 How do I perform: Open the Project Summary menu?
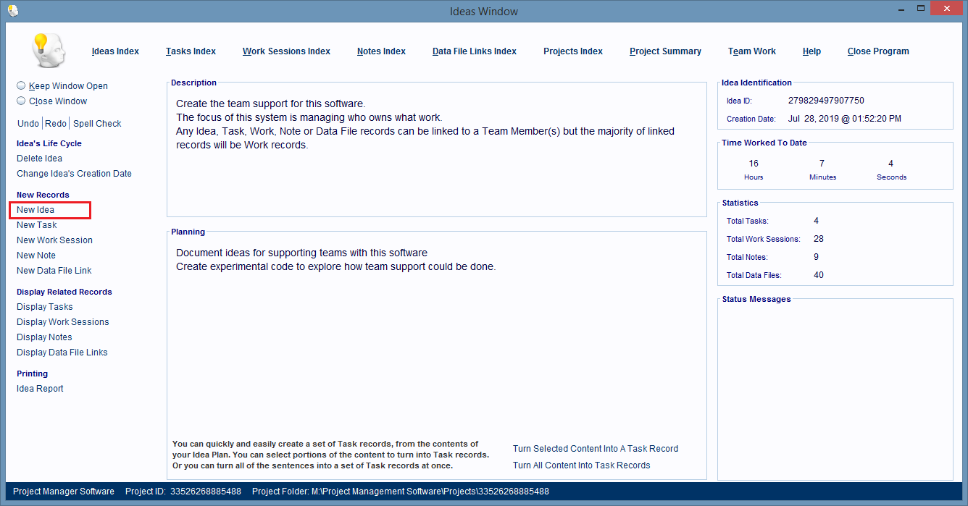pos(665,51)
